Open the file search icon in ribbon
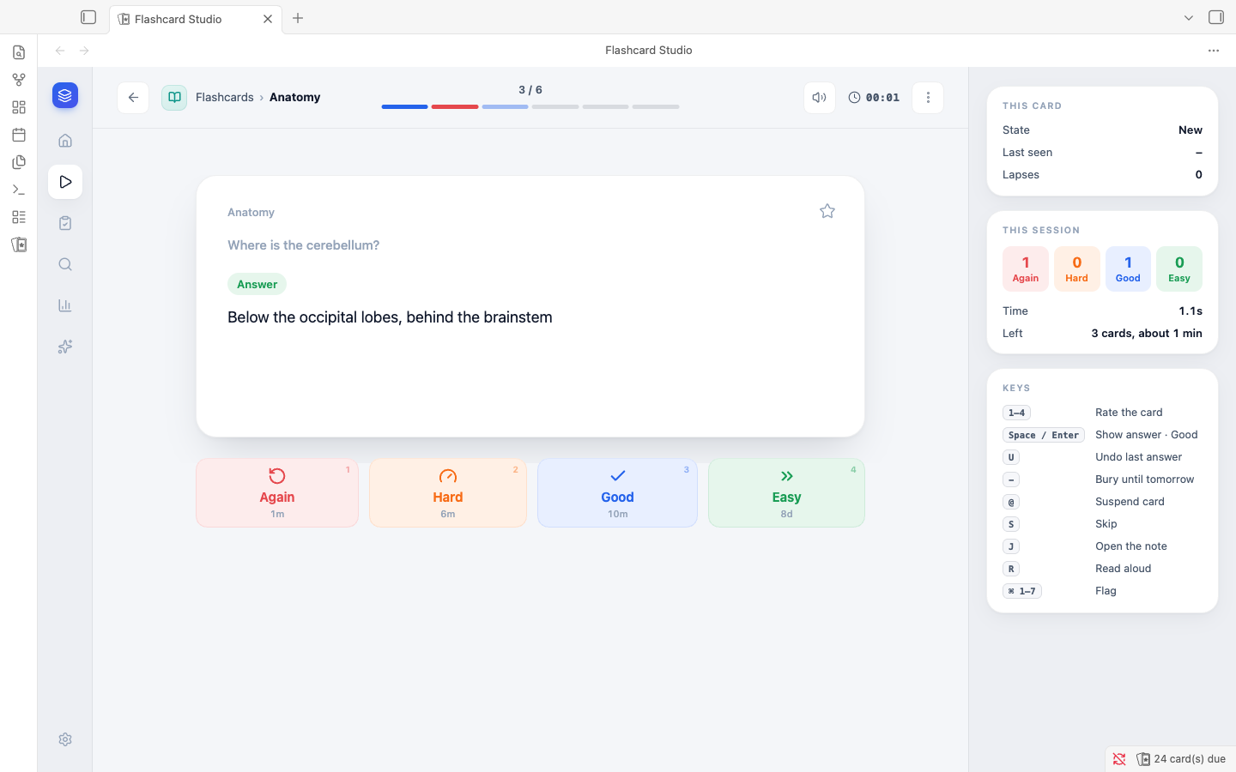 click(x=19, y=52)
